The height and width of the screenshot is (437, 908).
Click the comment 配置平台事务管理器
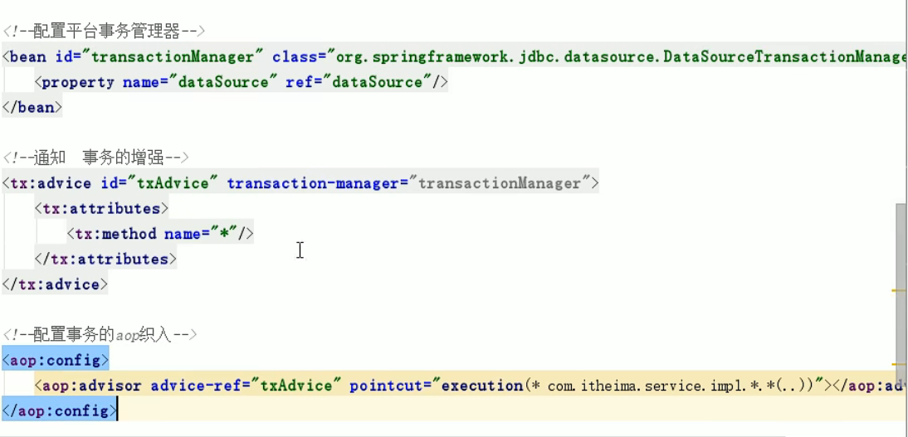103,31
